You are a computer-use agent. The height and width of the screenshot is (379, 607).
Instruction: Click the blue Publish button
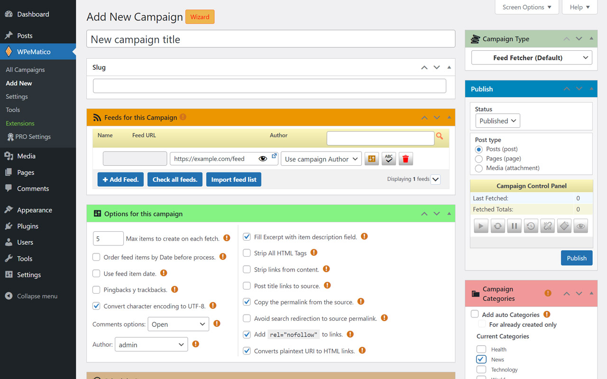coord(577,258)
